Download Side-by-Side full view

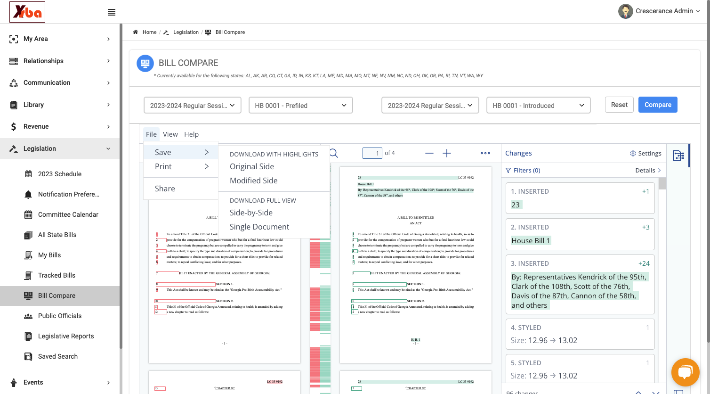tap(251, 213)
